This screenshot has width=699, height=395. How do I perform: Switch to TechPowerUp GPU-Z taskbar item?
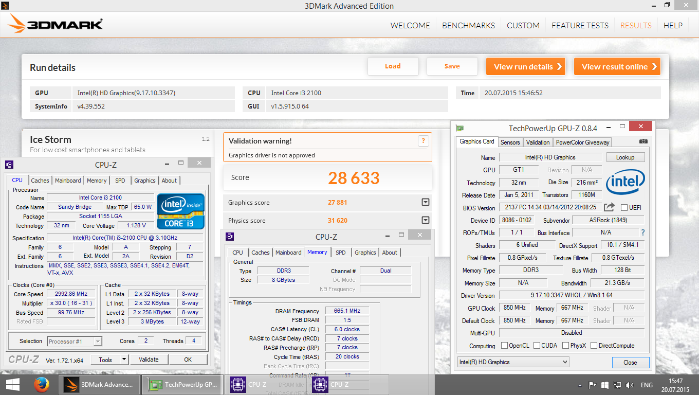(182, 384)
